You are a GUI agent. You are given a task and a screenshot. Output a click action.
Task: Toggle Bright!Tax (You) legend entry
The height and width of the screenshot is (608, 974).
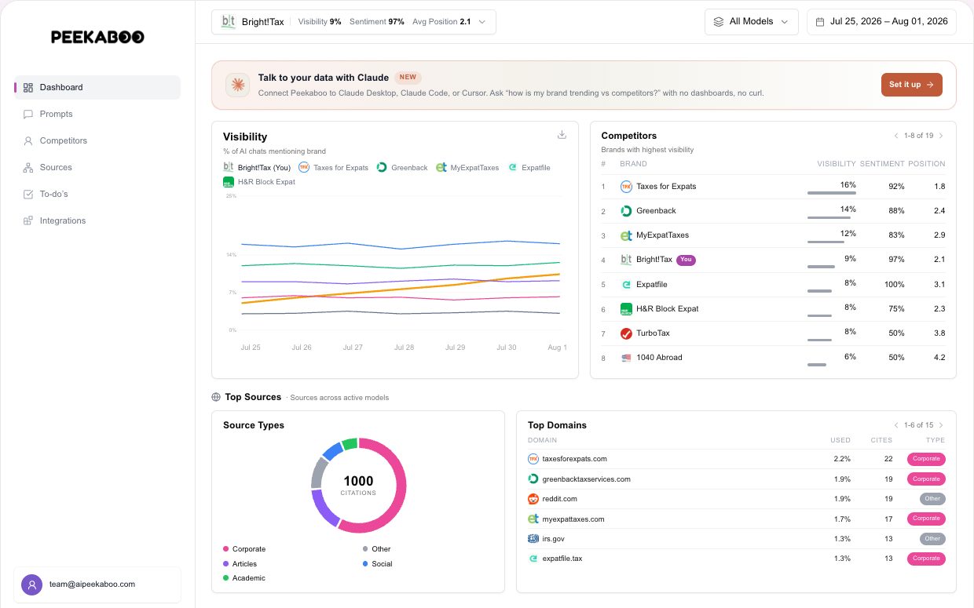pos(257,167)
